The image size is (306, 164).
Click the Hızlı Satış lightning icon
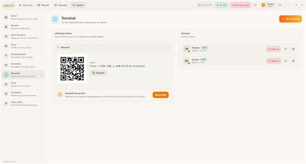pyautogui.click(x=20, y=5)
